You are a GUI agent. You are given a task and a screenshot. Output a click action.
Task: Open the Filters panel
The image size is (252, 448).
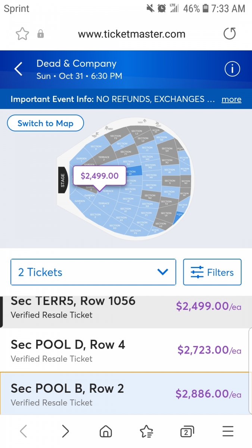(212, 272)
